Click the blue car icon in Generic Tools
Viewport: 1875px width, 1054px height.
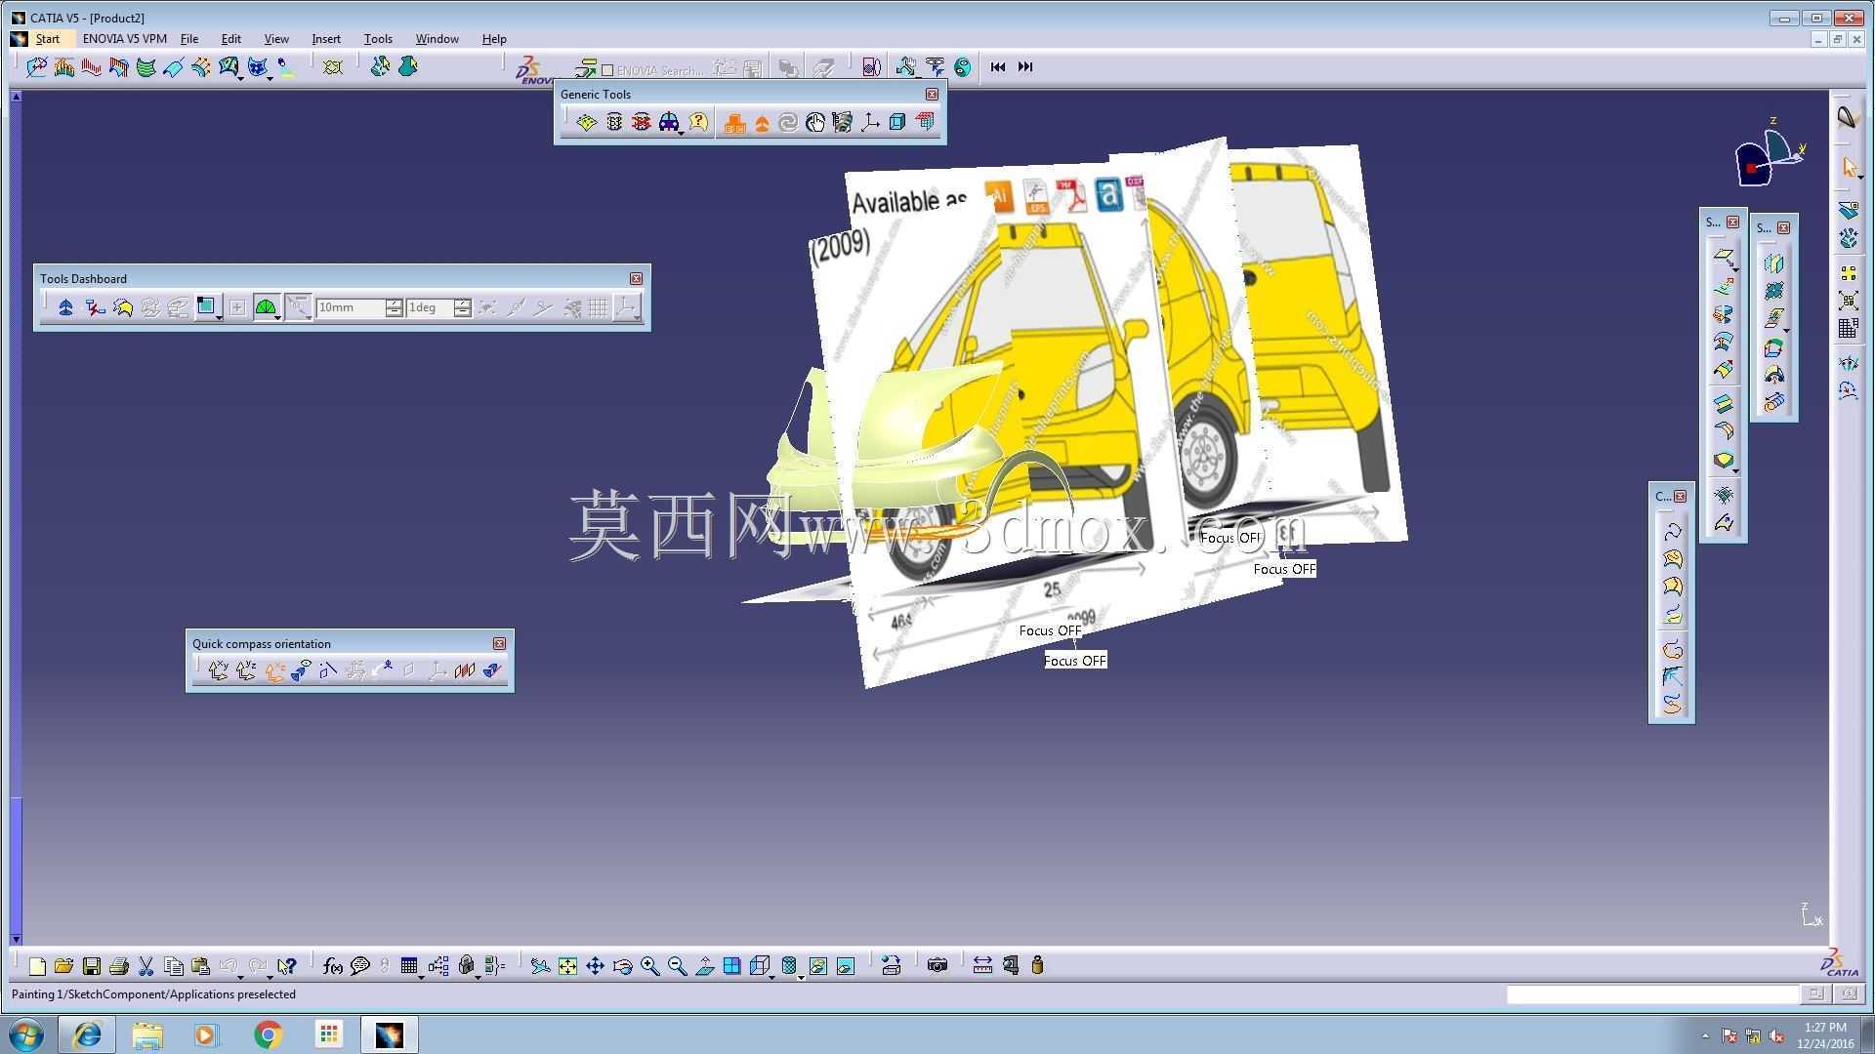point(668,122)
